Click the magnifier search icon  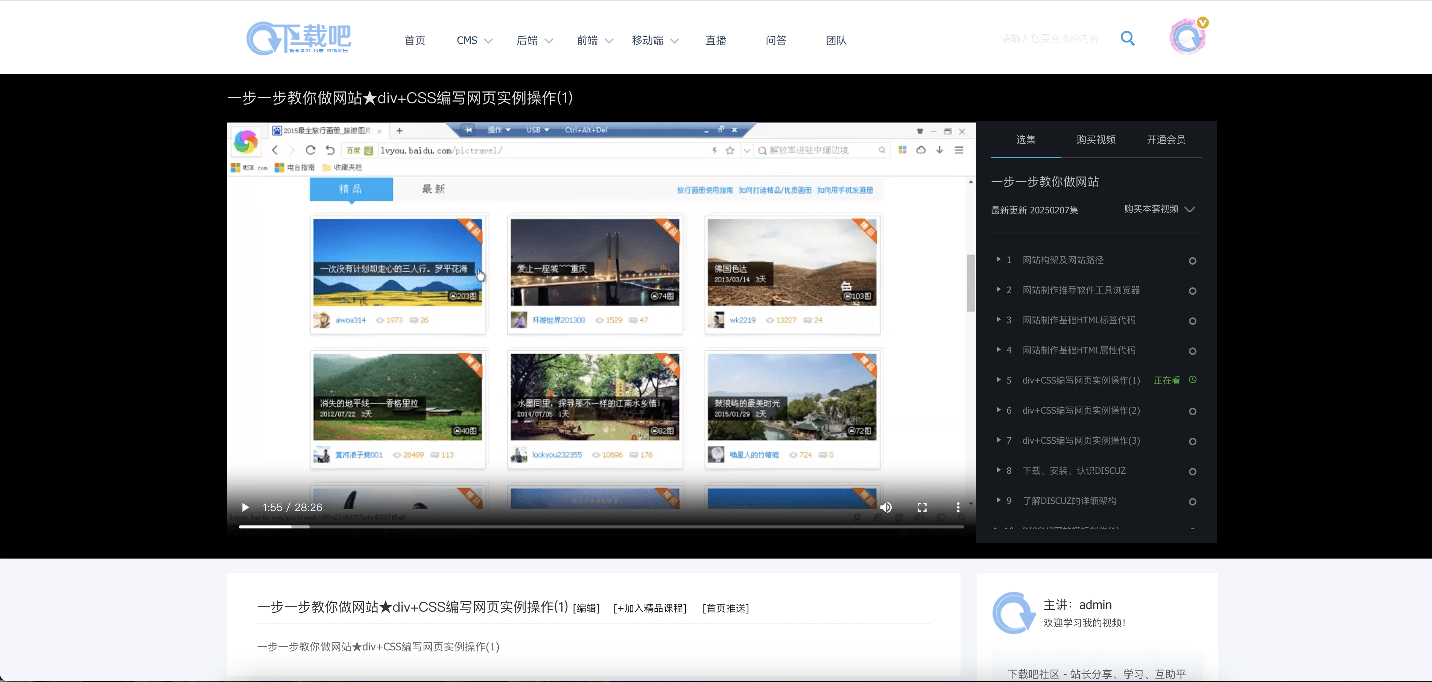coord(1127,38)
